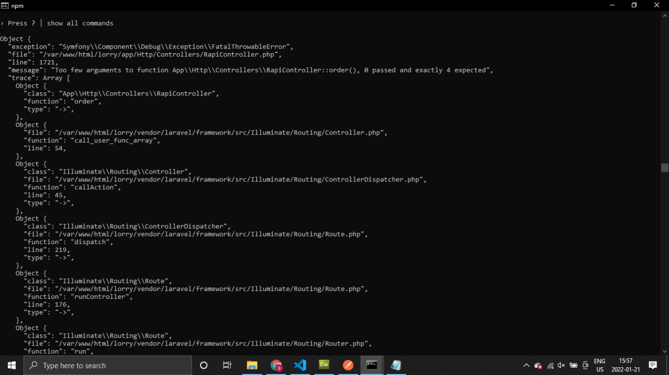Open Task View from the taskbar
This screenshot has width=669, height=375.
coord(227,365)
